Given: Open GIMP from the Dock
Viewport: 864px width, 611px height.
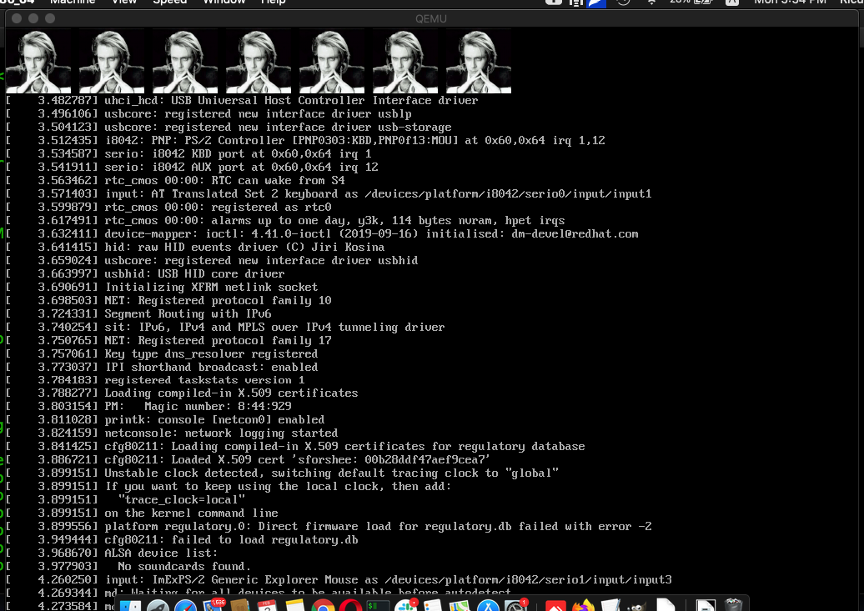Looking at the screenshot, I should tap(637, 607).
